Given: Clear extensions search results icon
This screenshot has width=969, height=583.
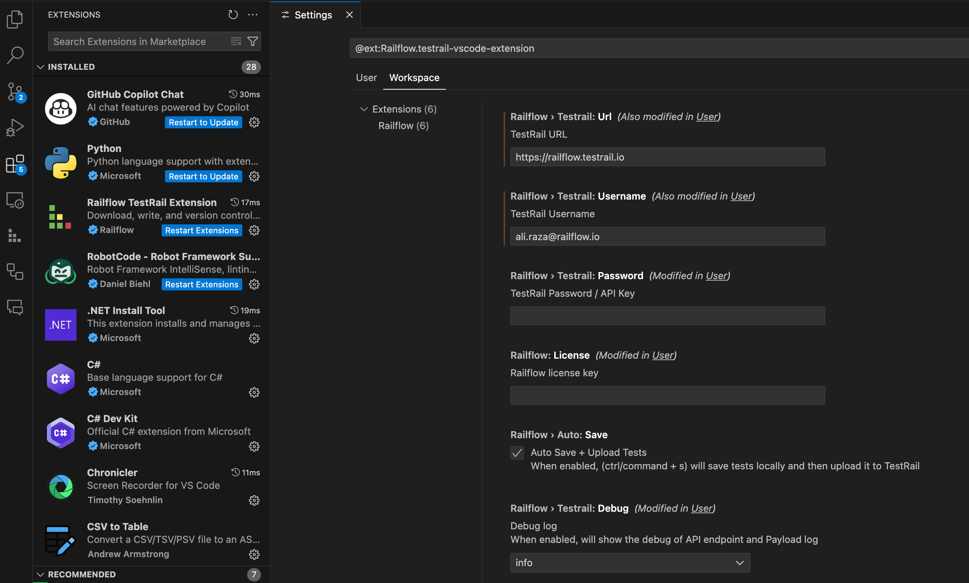Looking at the screenshot, I should 236,41.
